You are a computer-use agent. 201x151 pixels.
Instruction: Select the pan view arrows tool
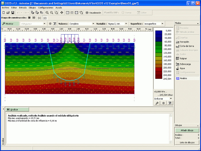tap(62, 13)
